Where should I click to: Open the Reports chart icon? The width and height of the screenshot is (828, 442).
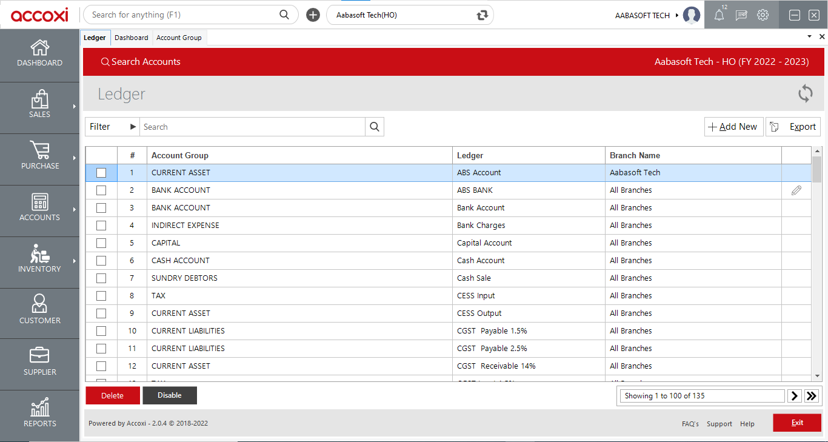click(x=40, y=407)
